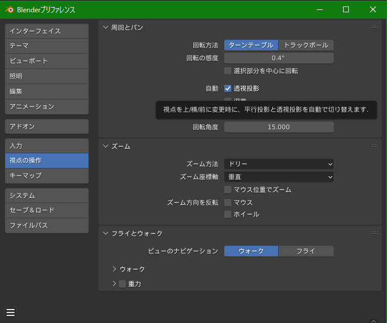The image size is (387, 323).
Task: Click the small up arrow at bottom right
Action: point(374,321)
